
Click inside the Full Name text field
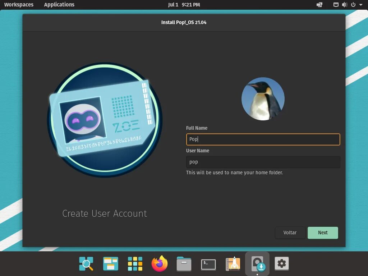pyautogui.click(x=263, y=139)
